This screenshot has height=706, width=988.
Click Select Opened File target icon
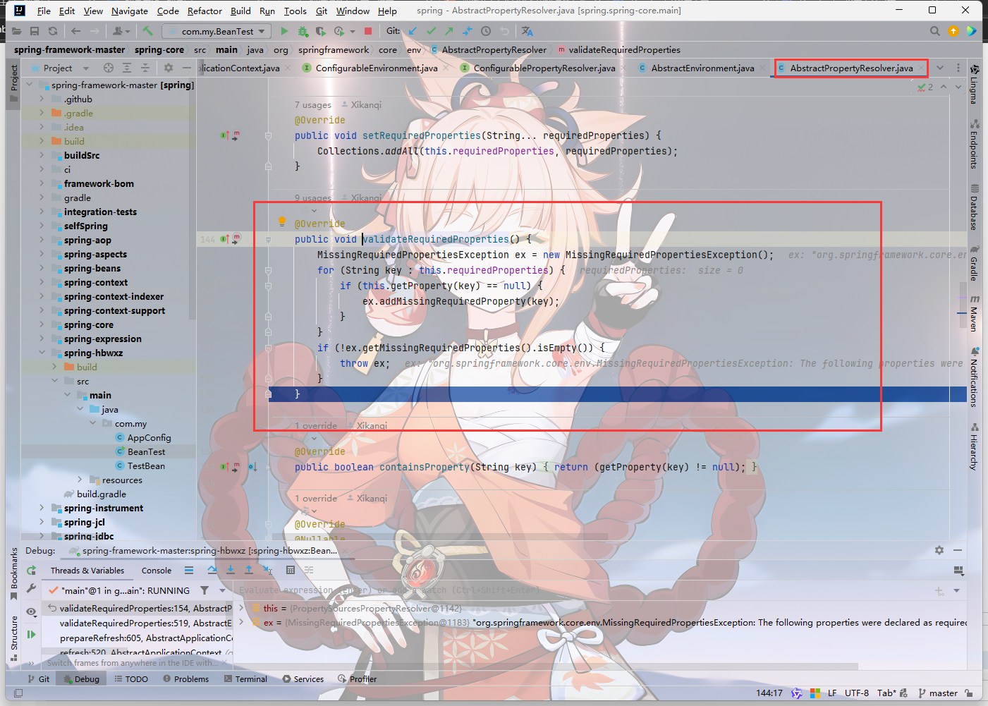pyautogui.click(x=109, y=68)
